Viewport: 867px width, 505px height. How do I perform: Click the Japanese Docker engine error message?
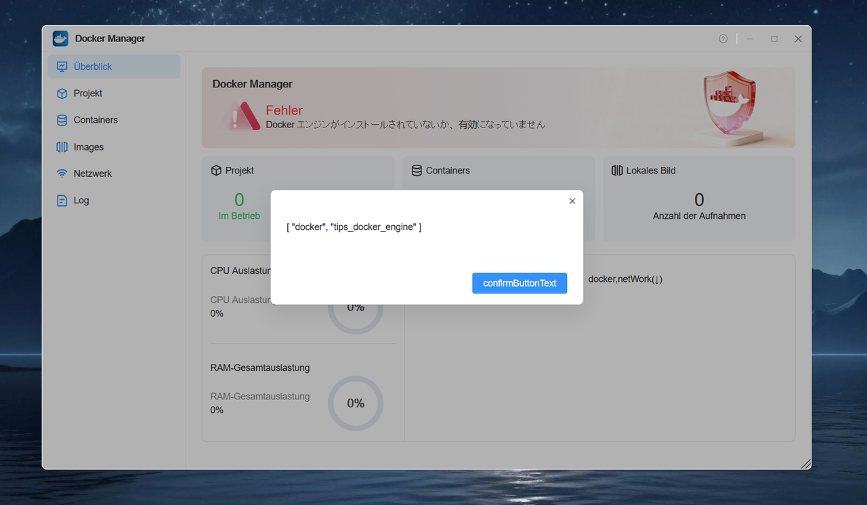click(405, 125)
